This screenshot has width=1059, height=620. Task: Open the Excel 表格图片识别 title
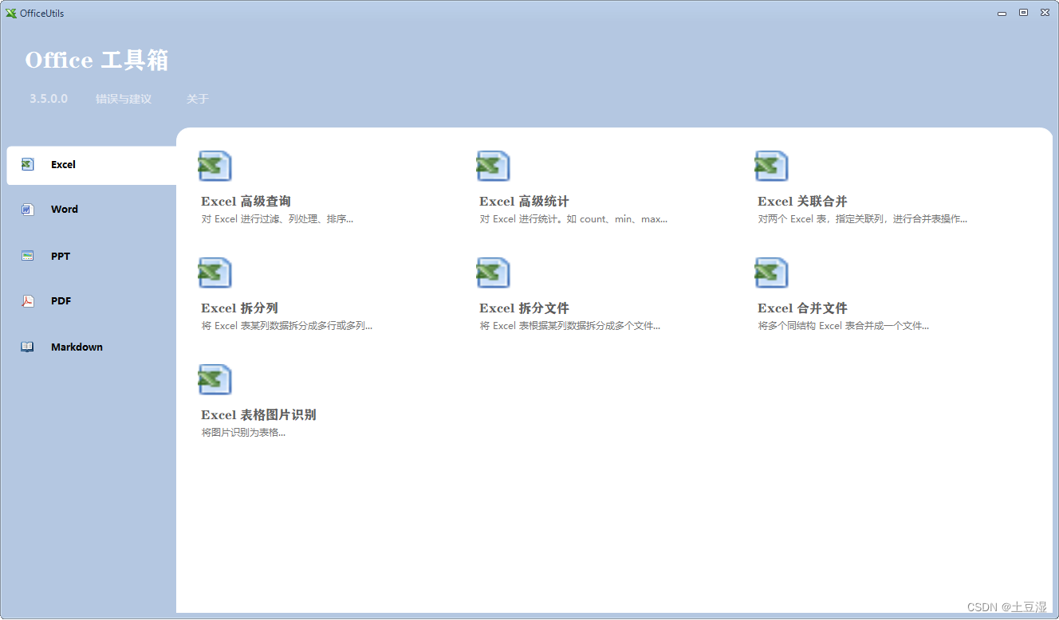coord(258,415)
